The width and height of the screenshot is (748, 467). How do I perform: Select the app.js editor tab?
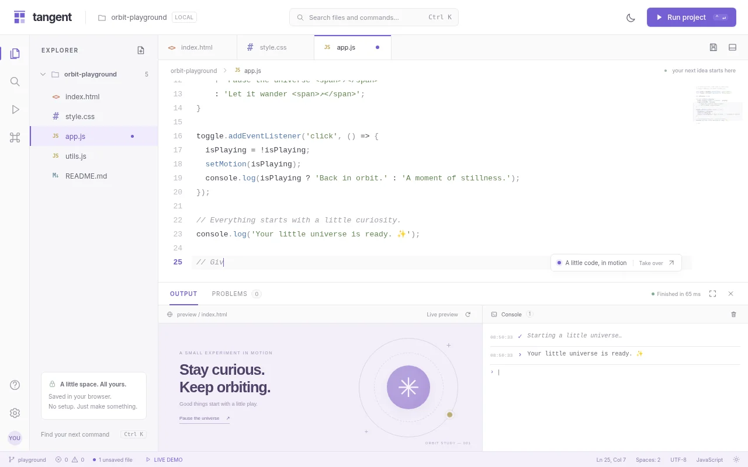pos(352,47)
